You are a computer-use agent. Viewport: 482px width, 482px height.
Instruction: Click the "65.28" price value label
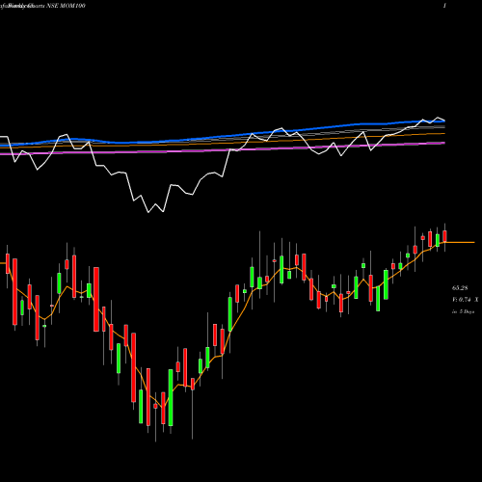coord(460,288)
